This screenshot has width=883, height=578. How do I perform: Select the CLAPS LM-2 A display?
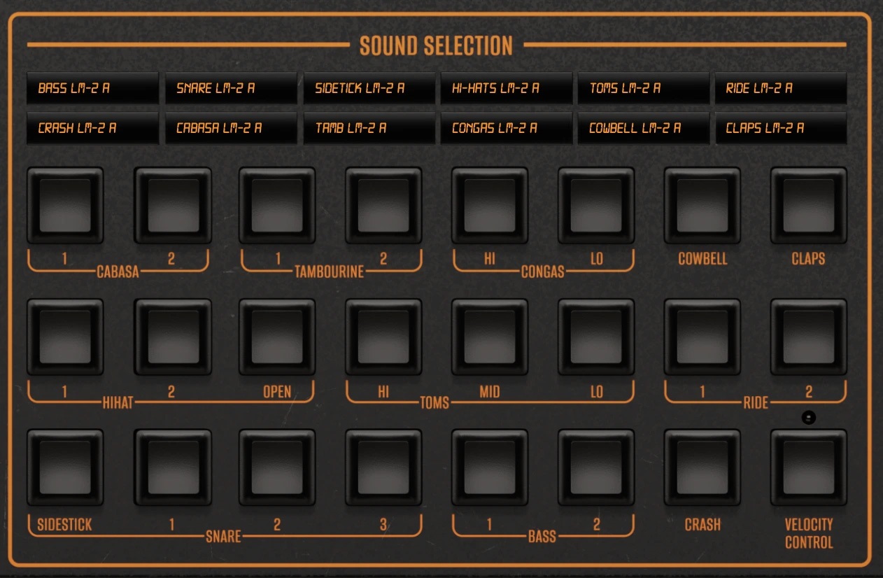[x=780, y=128]
